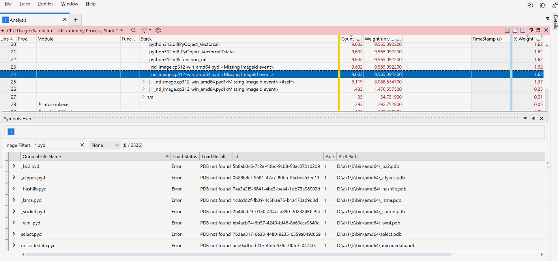Sort by the % Weight column header
Screen dimensions: 558x261
click(528, 39)
